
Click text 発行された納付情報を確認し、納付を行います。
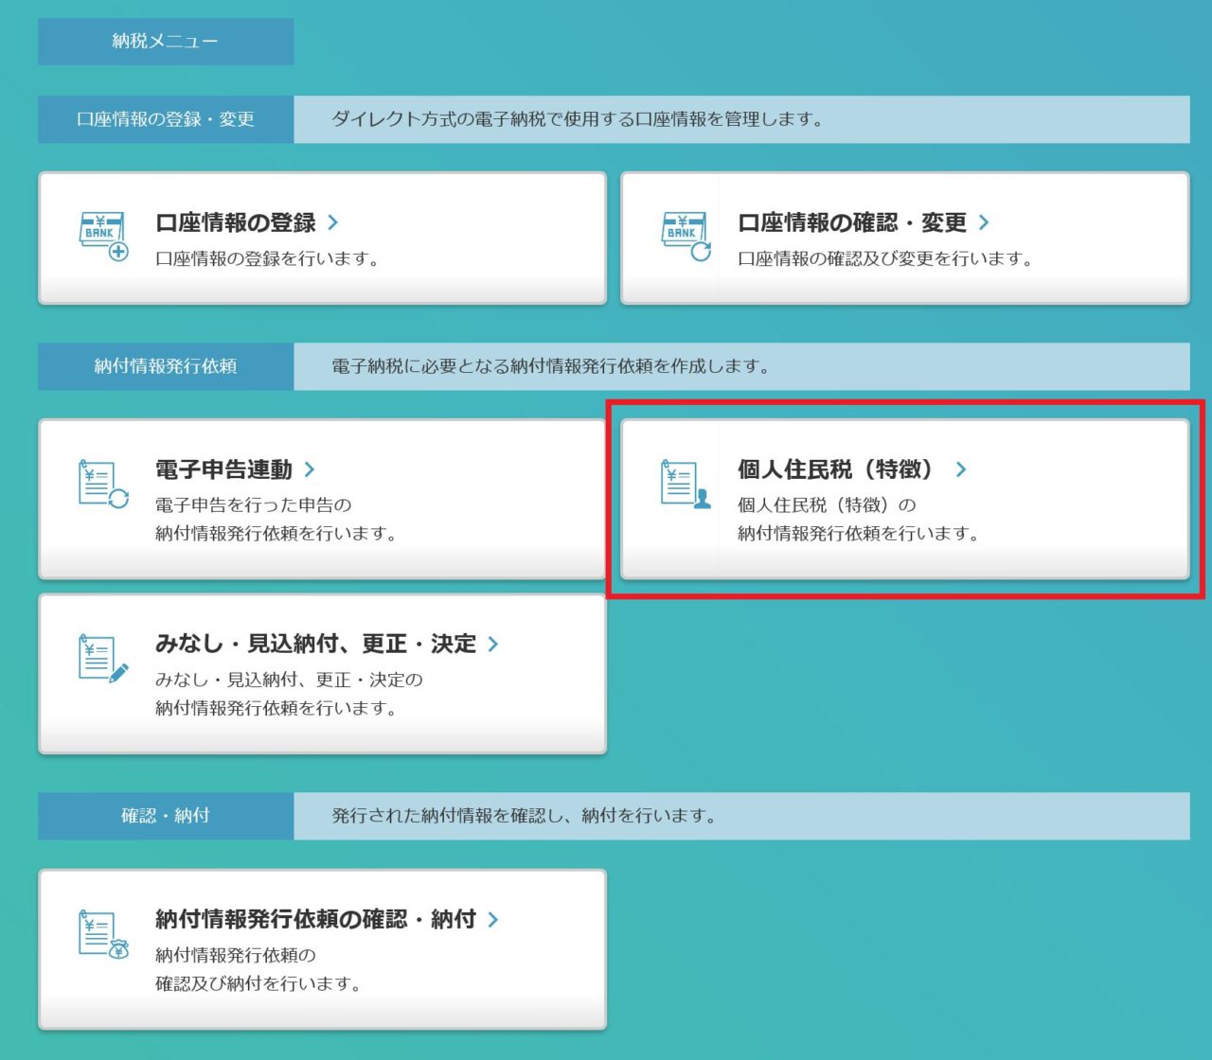point(525,816)
